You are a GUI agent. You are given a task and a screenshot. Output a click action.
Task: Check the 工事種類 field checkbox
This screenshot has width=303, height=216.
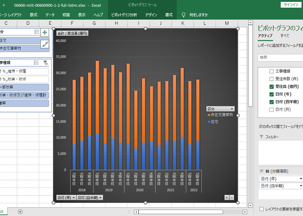[272, 71]
